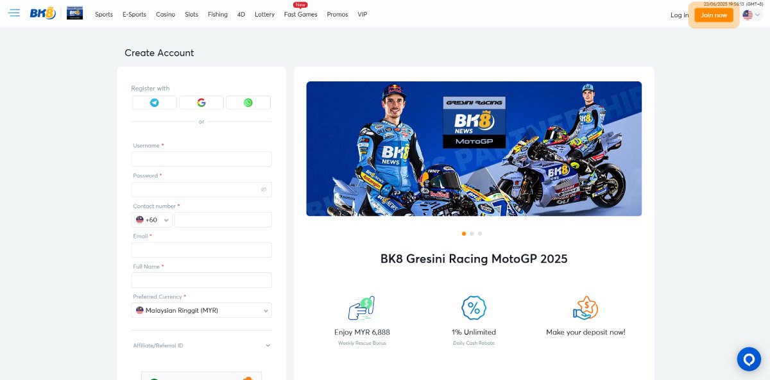The width and height of the screenshot is (770, 380).
Task: Click the Make your deposit now! text
Action: (586, 332)
